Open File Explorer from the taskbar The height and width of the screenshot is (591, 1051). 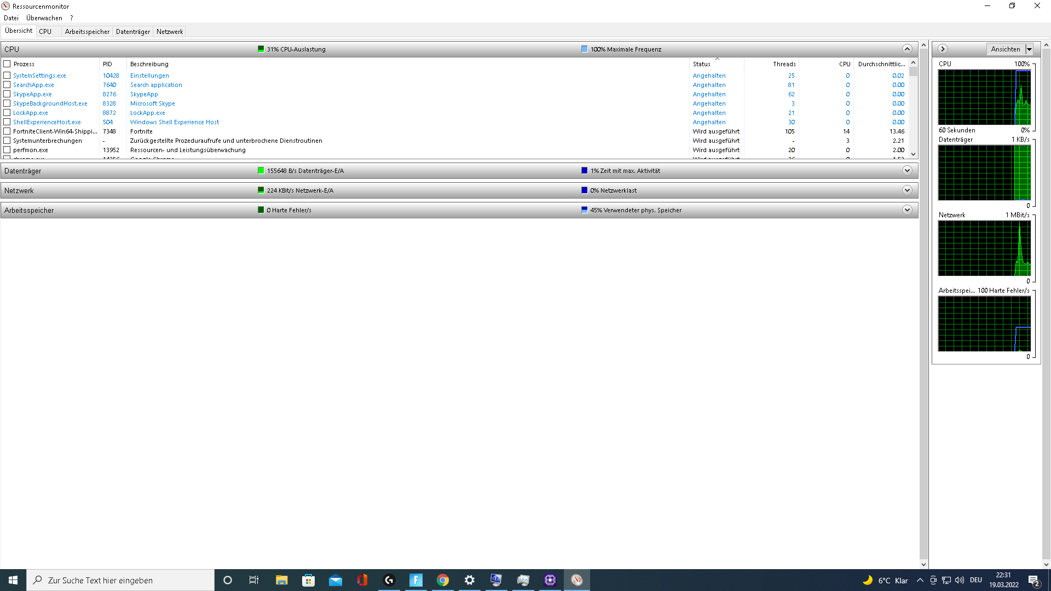(281, 580)
